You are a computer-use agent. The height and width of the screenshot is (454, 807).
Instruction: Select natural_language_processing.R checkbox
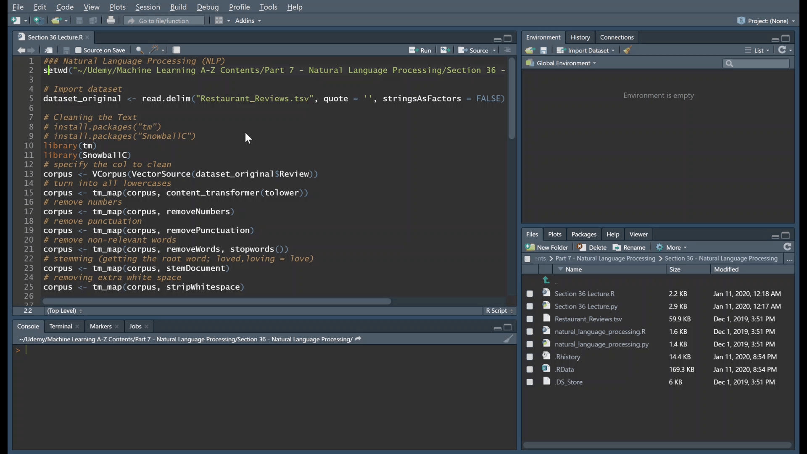[530, 332]
